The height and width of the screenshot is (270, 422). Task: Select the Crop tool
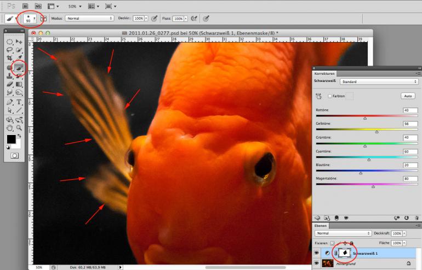(10, 58)
